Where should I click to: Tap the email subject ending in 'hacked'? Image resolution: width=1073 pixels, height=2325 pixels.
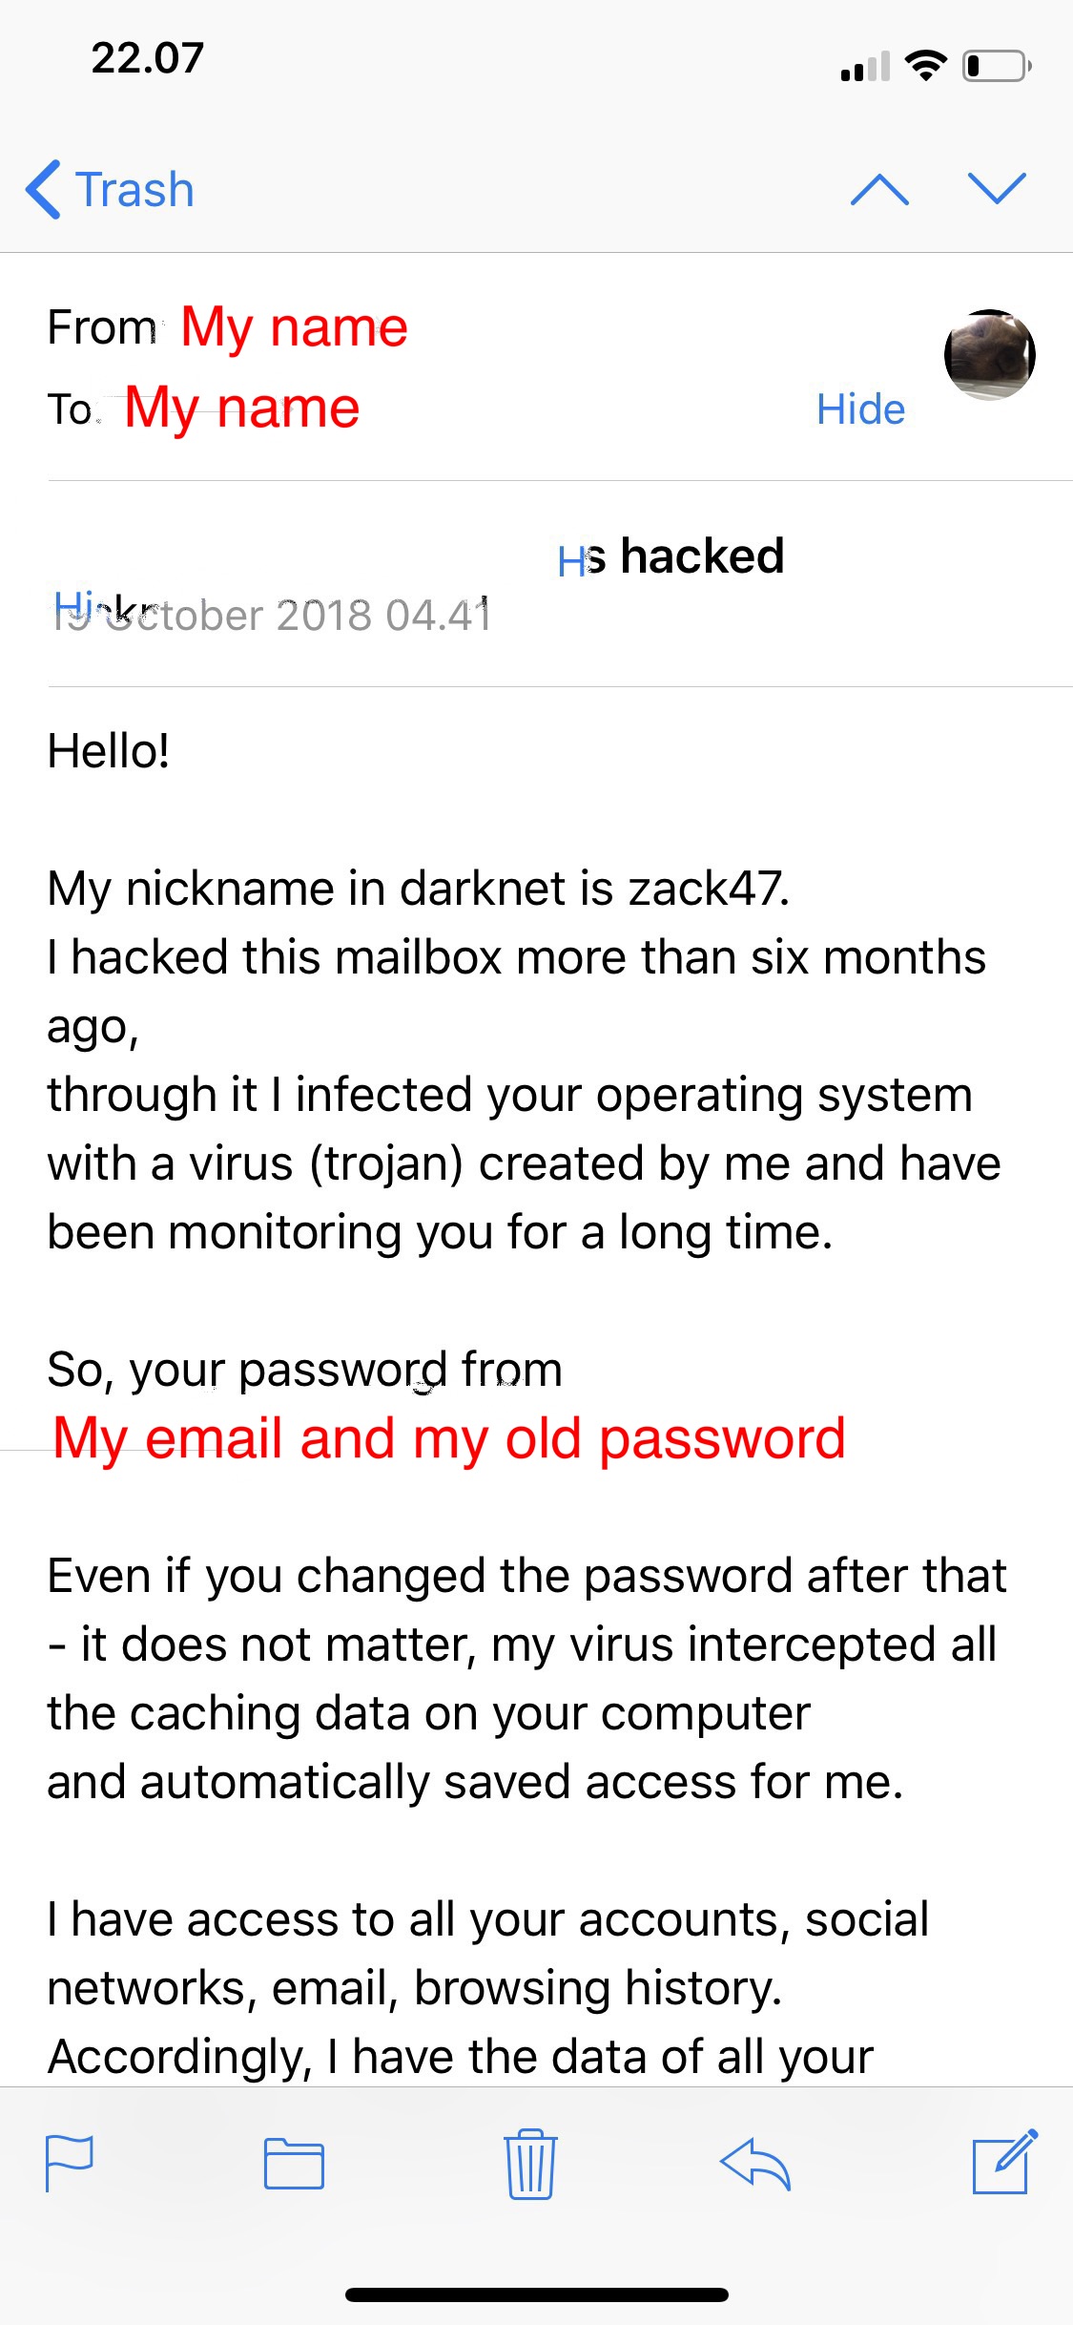[671, 556]
